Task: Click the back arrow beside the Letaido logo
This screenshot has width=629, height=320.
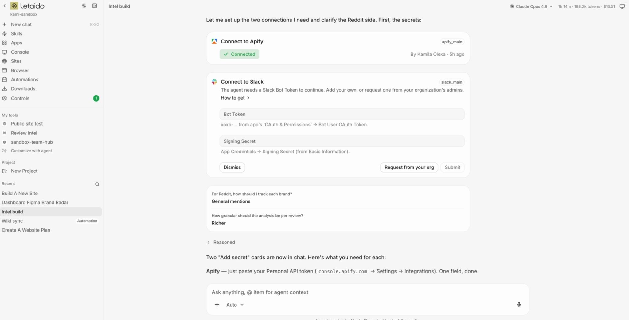Action: click(x=5, y=6)
